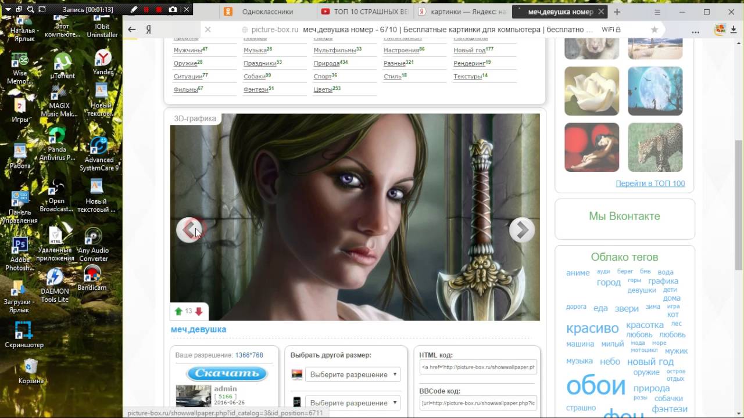
Task: Clear the address bar X button
Action: click(x=208, y=29)
